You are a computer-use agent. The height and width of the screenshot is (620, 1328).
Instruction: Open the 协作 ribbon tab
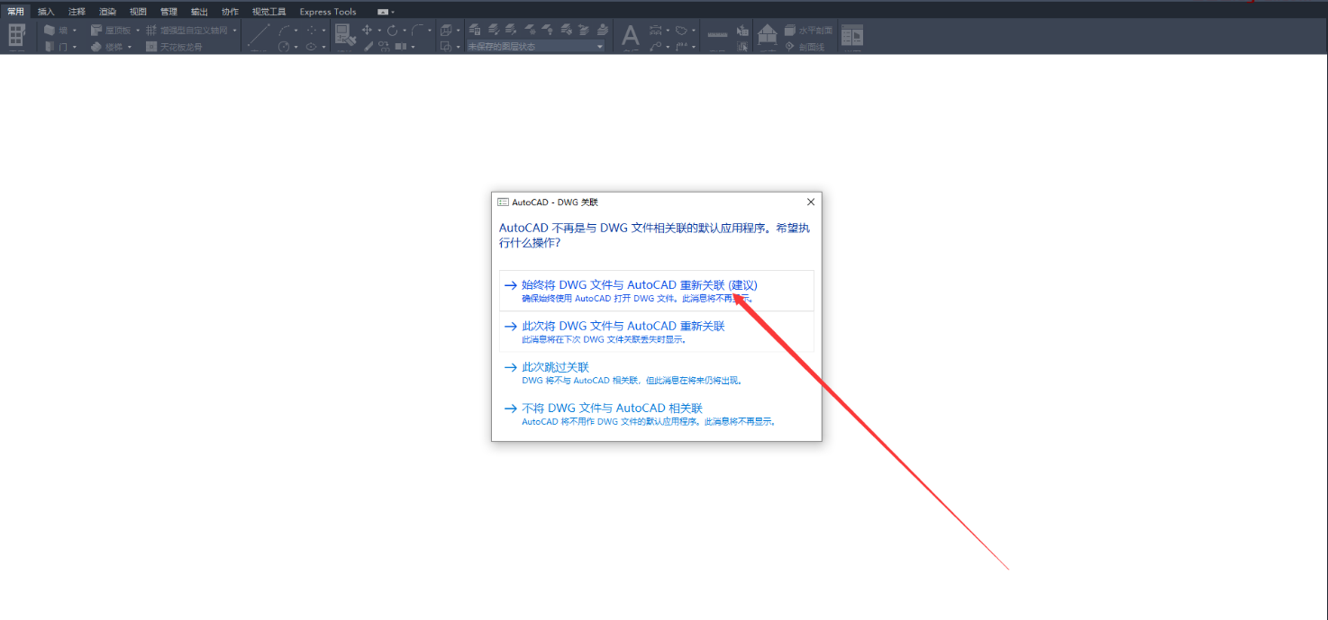pyautogui.click(x=230, y=12)
